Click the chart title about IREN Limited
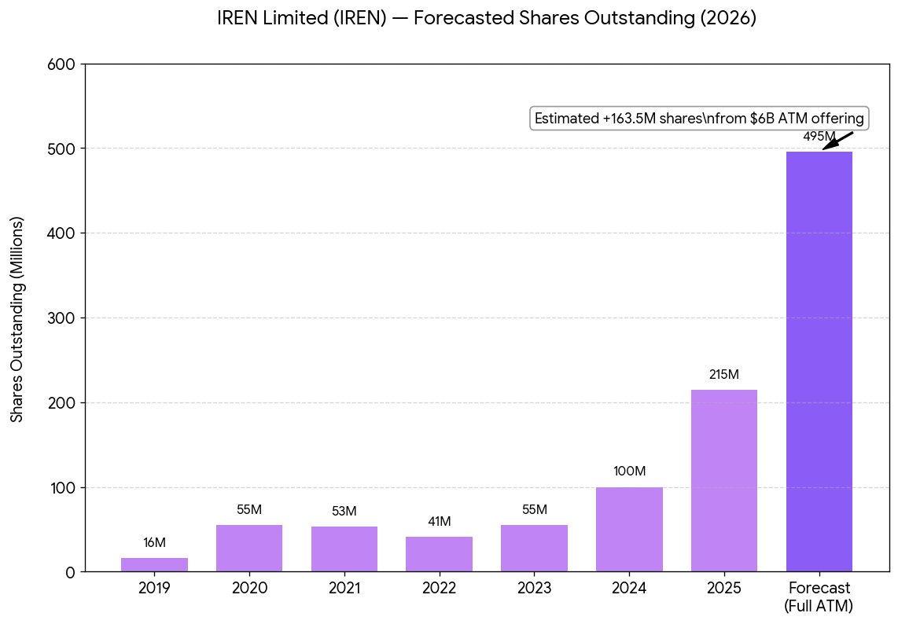 coord(486,18)
